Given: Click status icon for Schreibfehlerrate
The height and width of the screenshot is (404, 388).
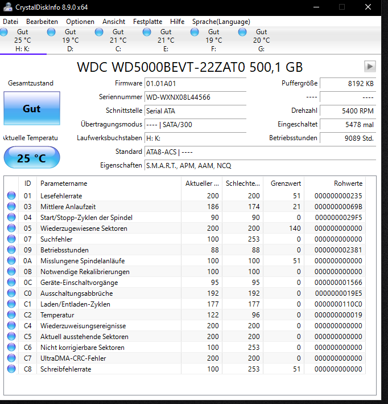Looking at the screenshot, I should point(11,369).
